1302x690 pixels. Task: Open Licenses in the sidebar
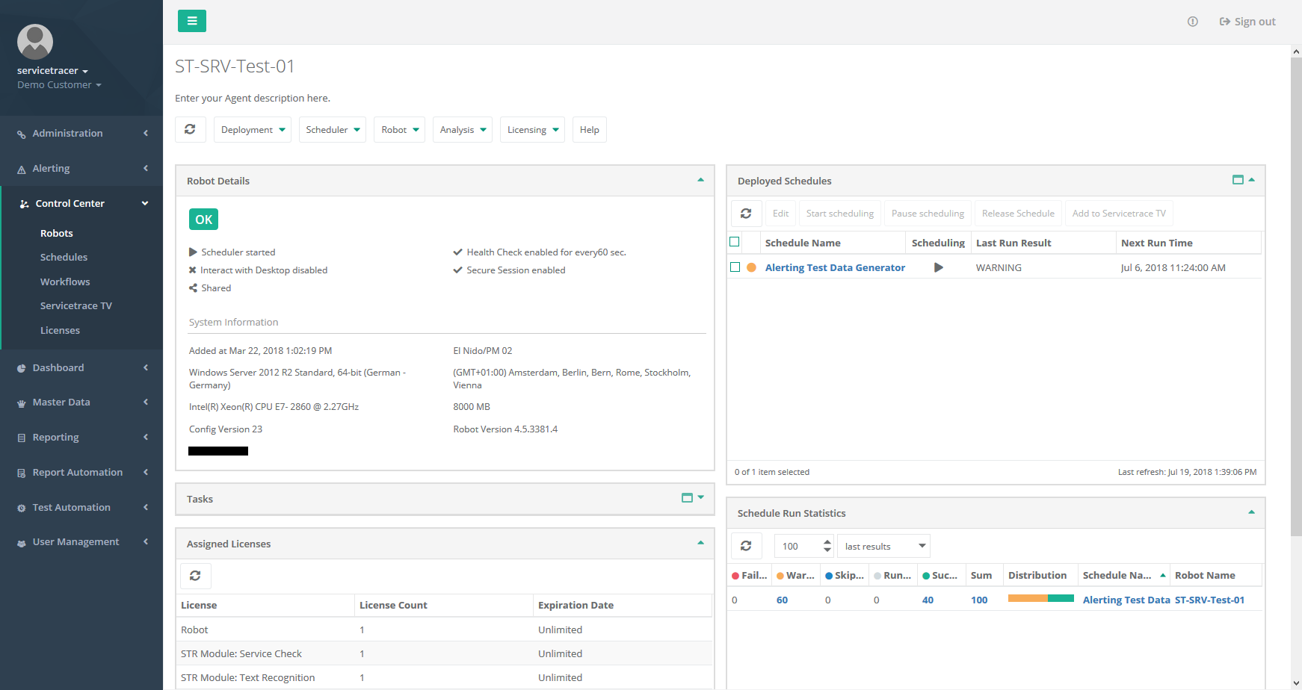click(60, 330)
